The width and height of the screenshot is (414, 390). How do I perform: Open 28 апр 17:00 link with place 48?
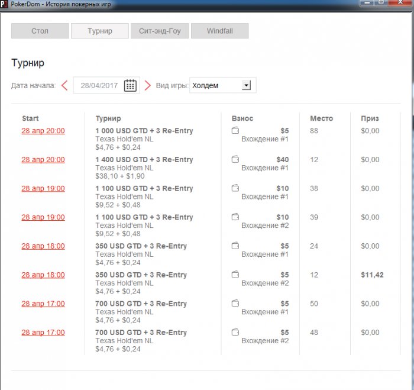(x=43, y=333)
